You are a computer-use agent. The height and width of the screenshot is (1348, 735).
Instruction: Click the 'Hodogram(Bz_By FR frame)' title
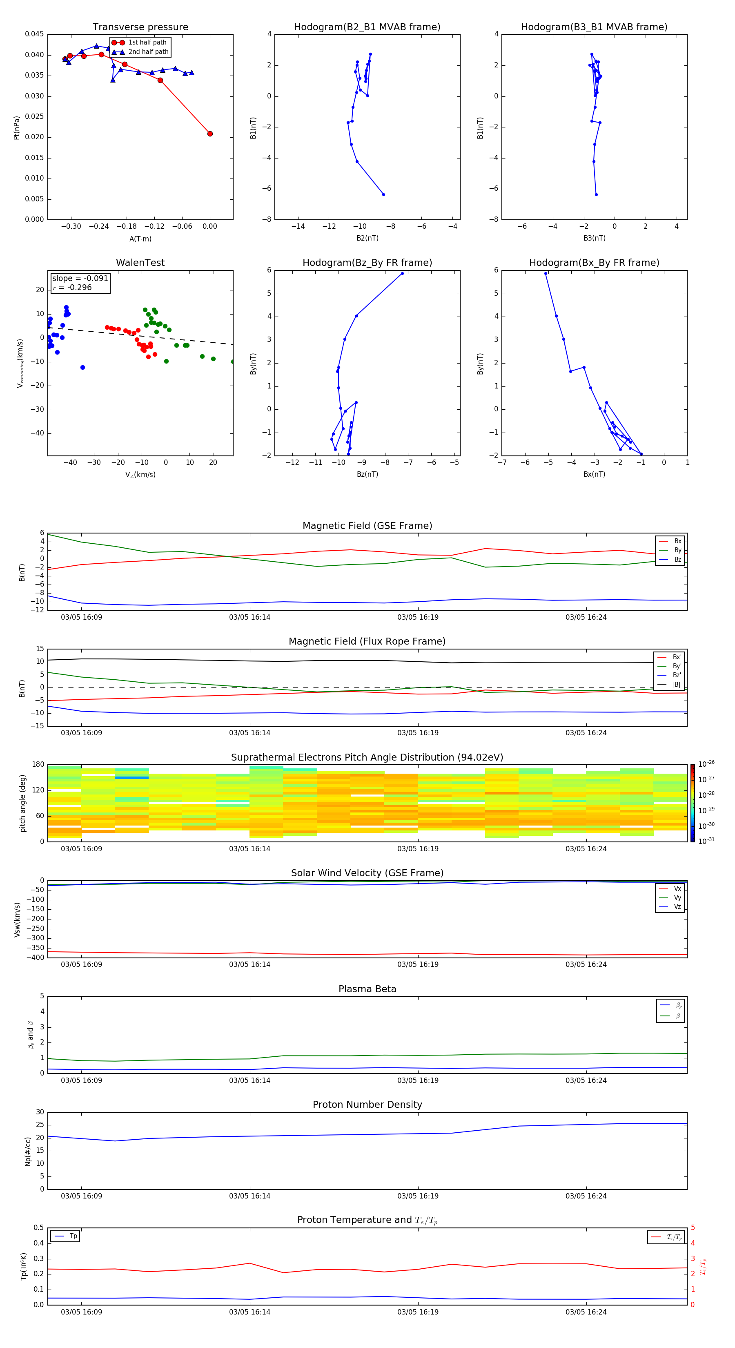pos(367,263)
